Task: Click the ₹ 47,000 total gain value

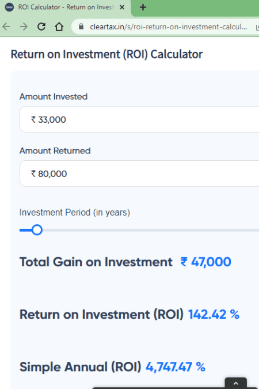Action: [206, 262]
